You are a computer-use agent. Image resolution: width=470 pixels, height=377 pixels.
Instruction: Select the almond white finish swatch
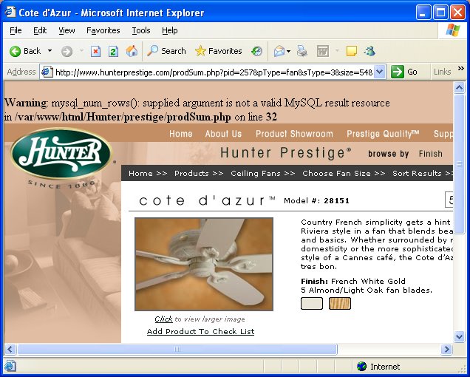[312, 303]
